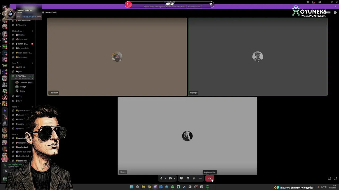
Task: Open the istek-öneri channel
Action: click(22, 57)
